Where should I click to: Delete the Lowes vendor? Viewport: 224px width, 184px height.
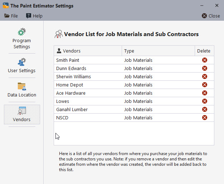pos(205,101)
